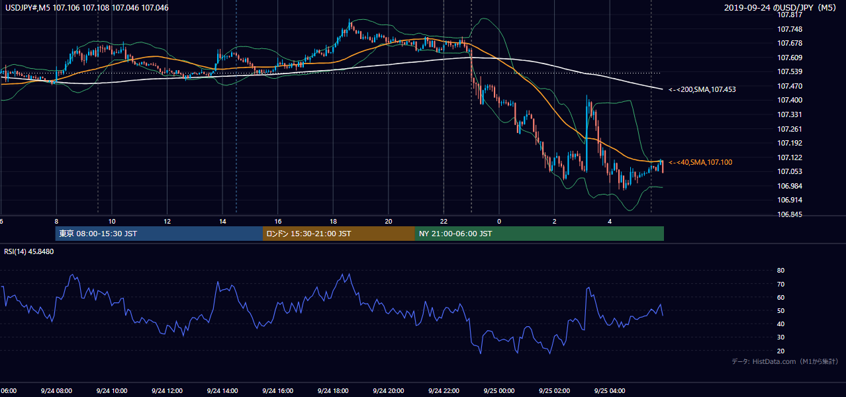Click price axis label 107.748

pos(790,29)
